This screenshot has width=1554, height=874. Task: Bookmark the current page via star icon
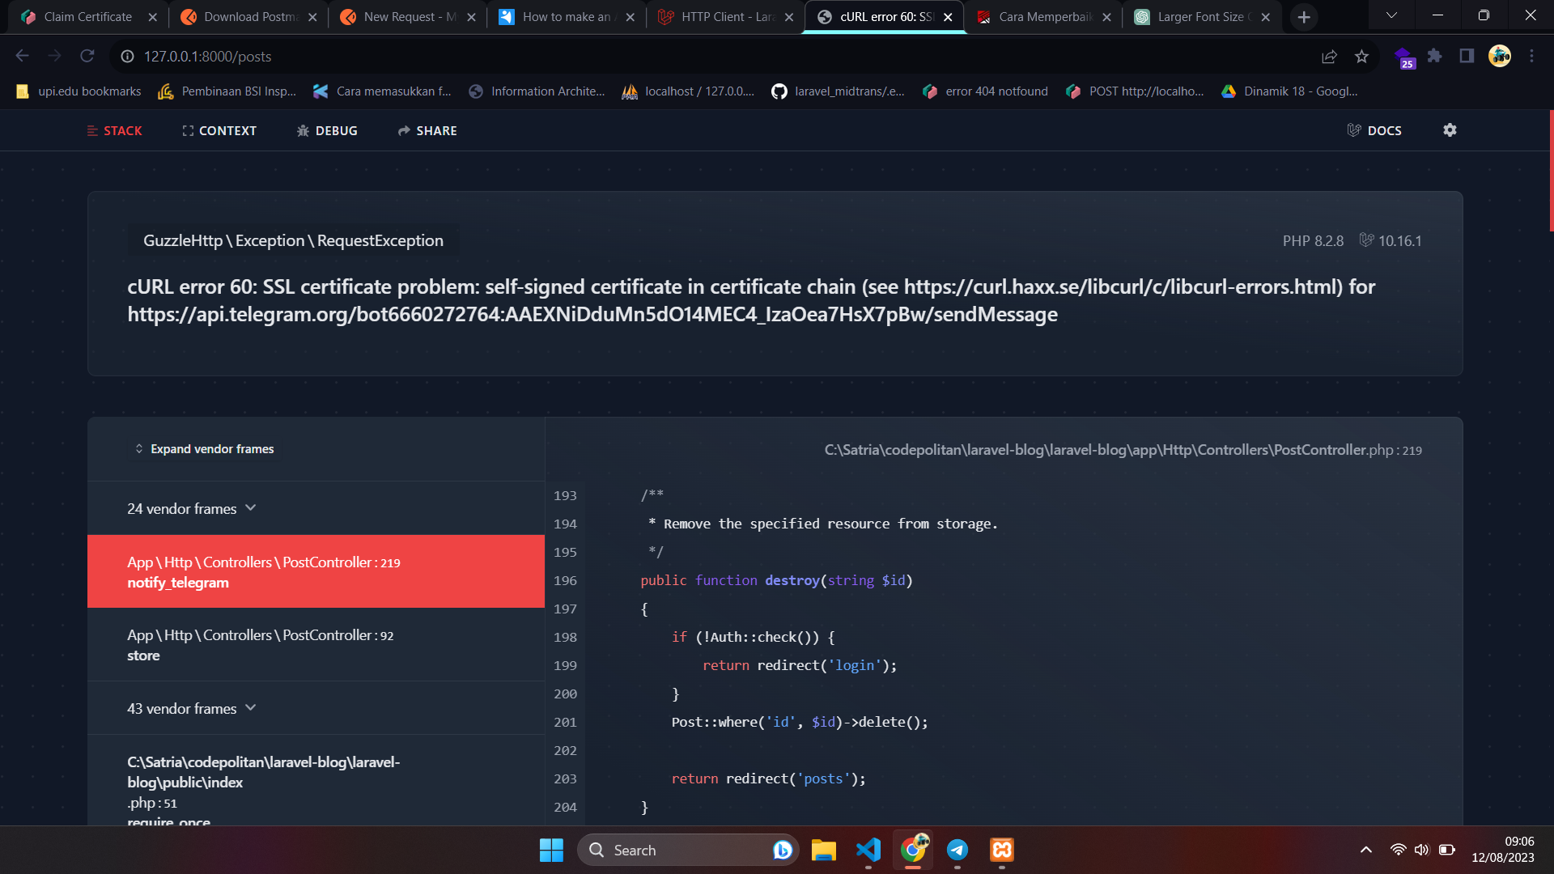tap(1362, 56)
